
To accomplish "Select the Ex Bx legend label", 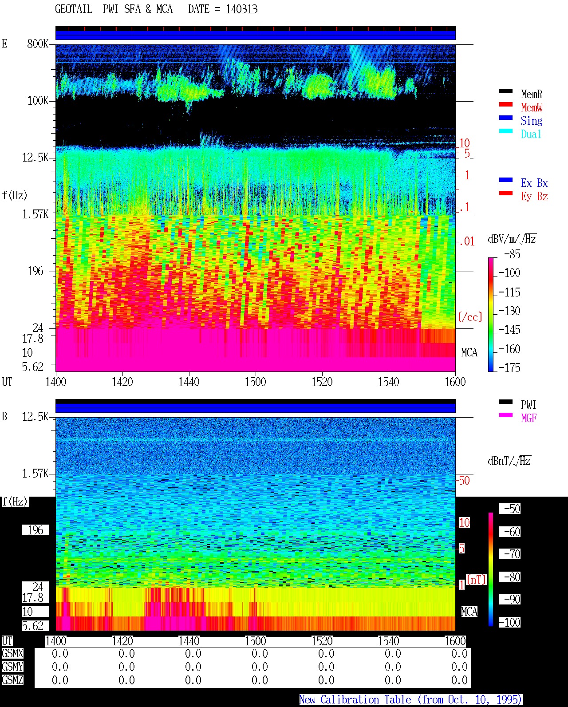I will click(x=534, y=183).
